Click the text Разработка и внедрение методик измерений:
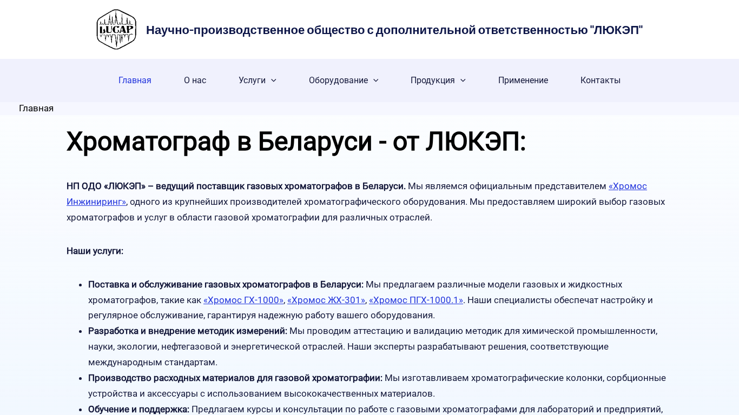The height and width of the screenshot is (415, 739). (188, 331)
